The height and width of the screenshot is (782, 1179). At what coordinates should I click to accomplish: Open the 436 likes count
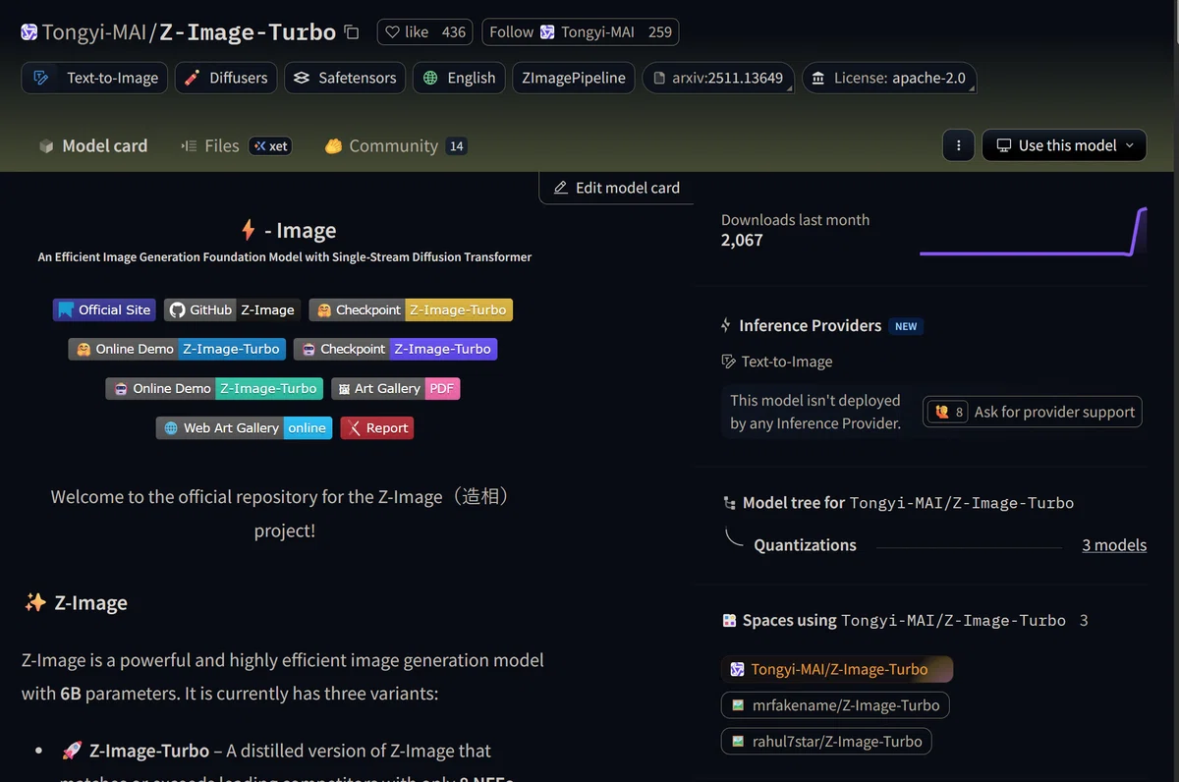[x=454, y=32]
